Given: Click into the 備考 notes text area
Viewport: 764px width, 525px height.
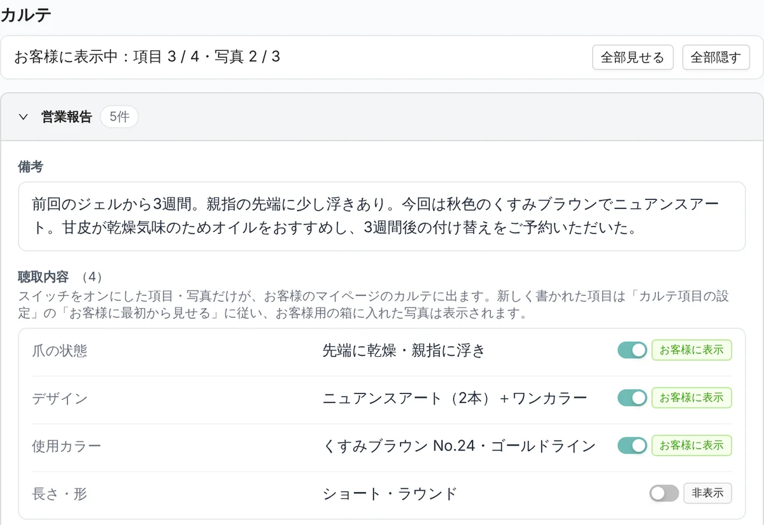Looking at the screenshot, I should tap(382, 216).
